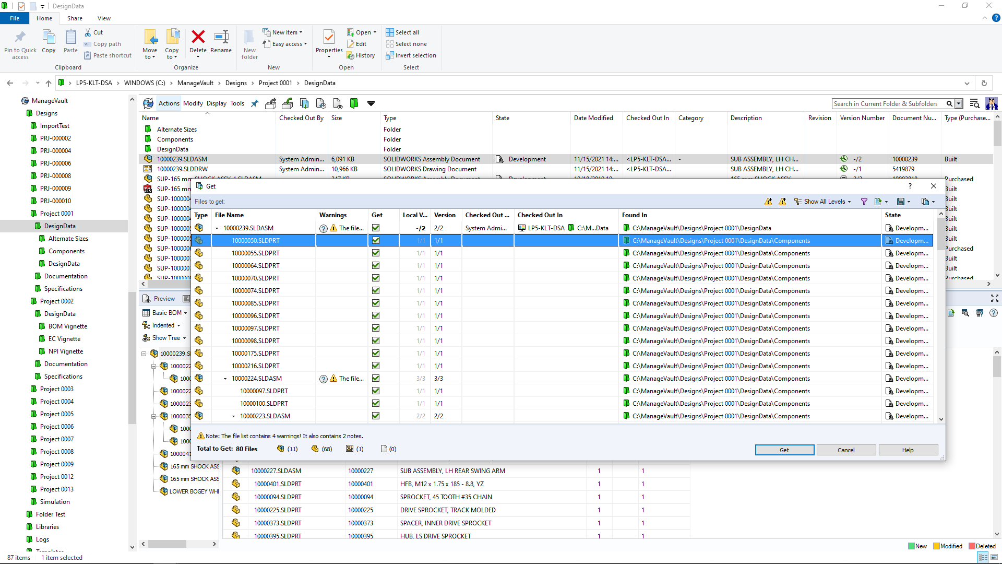The width and height of the screenshot is (1002, 564).
Task: Uncheck Get checkbox for 10000055.SLDPRT
Action: coord(376,253)
